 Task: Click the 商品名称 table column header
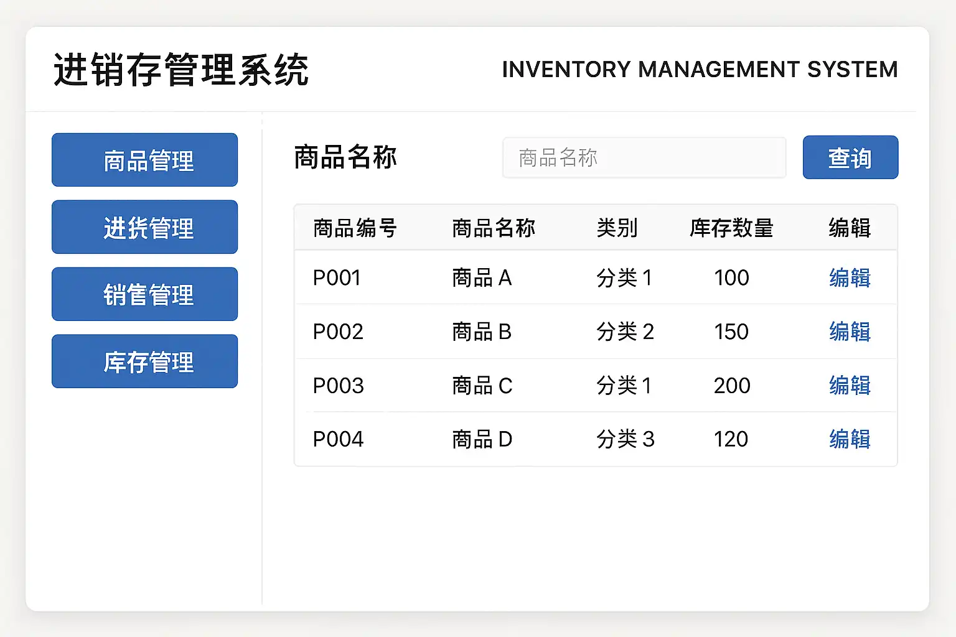[x=494, y=228]
